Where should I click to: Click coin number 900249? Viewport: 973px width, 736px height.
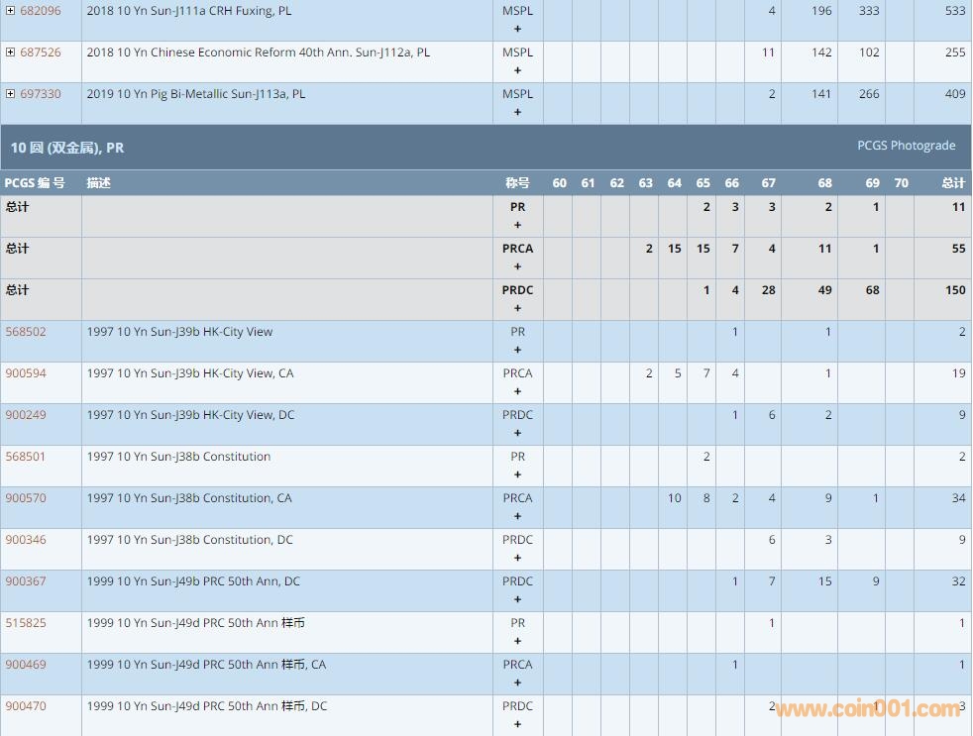26,415
